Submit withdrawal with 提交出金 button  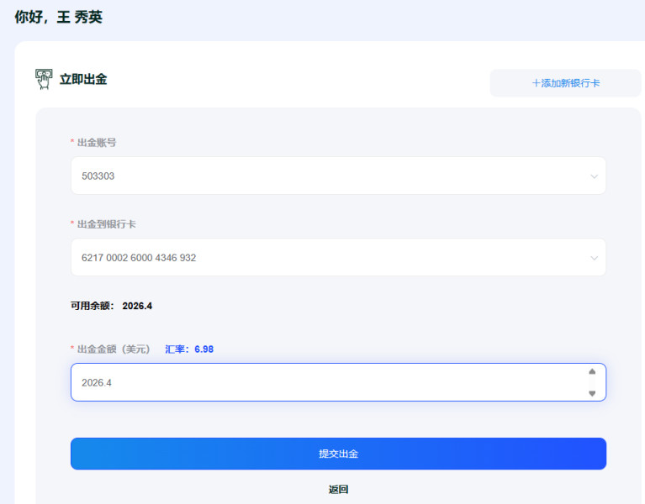tap(338, 454)
